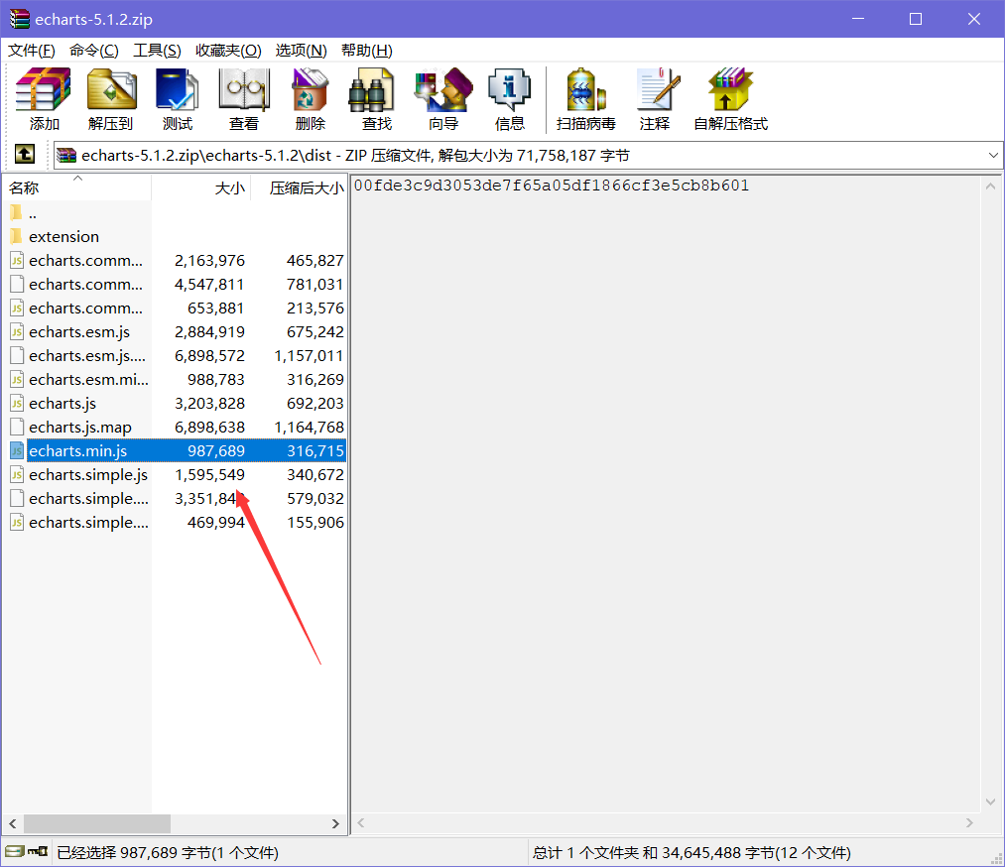
Task: Click the echarts.min.js file icon
Action: pos(17,450)
